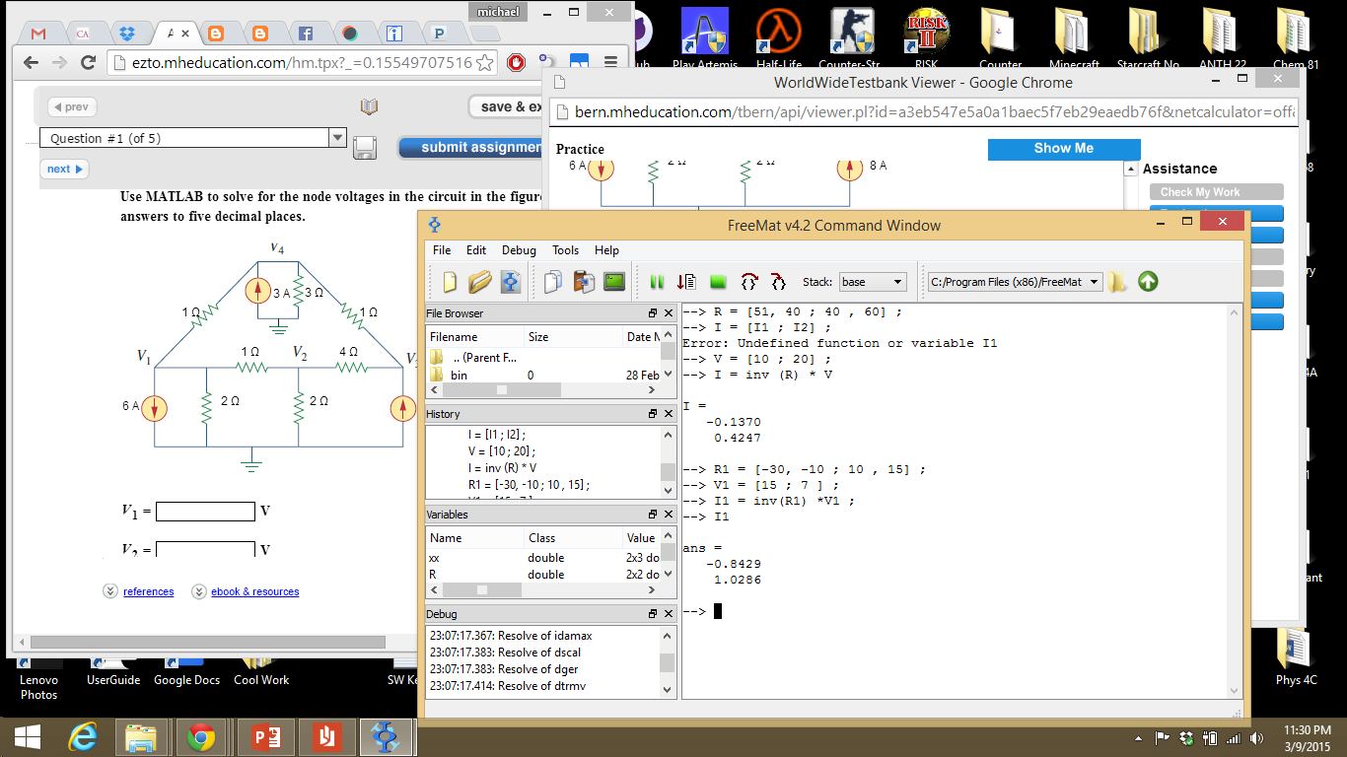Select history entry V = [10 ; 20]

click(502, 450)
